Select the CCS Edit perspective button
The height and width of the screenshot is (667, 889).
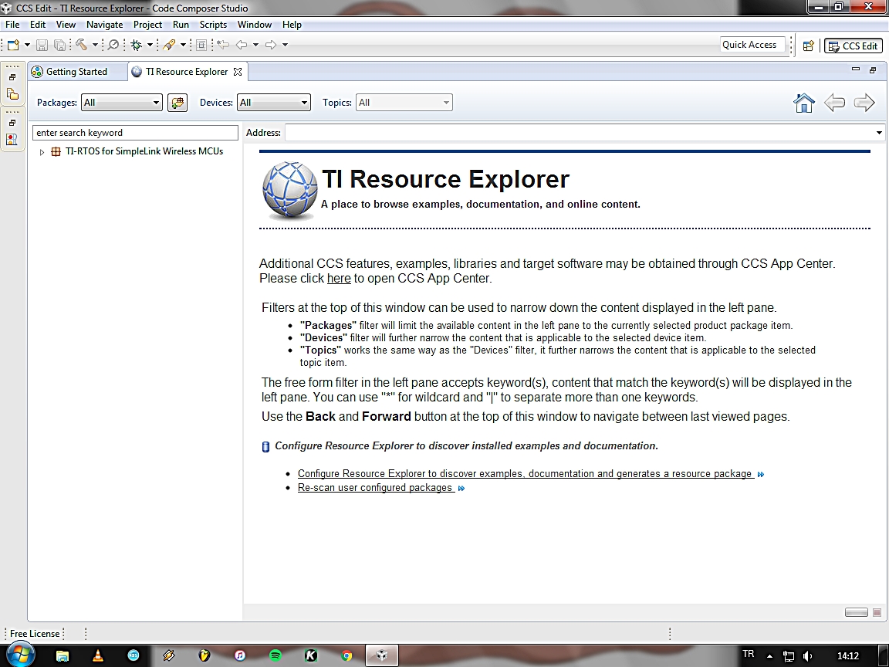[x=854, y=46]
